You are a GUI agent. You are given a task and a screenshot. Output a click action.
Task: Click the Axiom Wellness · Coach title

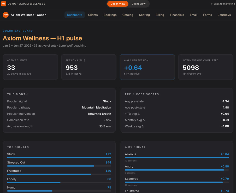click(28, 15)
